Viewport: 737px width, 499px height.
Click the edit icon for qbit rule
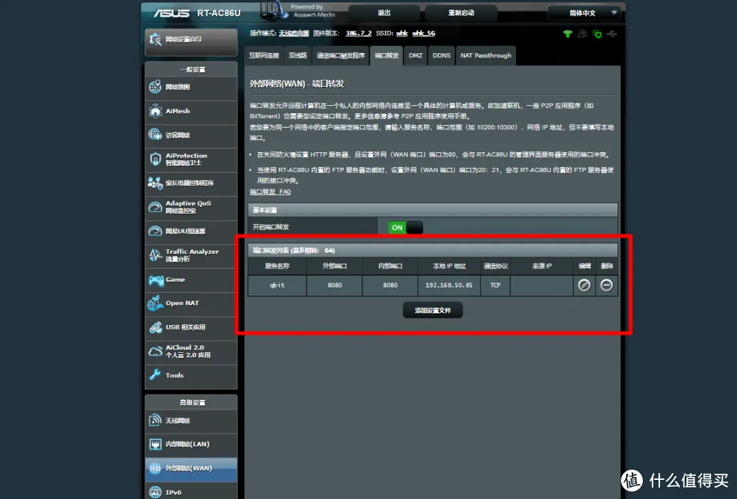click(584, 285)
